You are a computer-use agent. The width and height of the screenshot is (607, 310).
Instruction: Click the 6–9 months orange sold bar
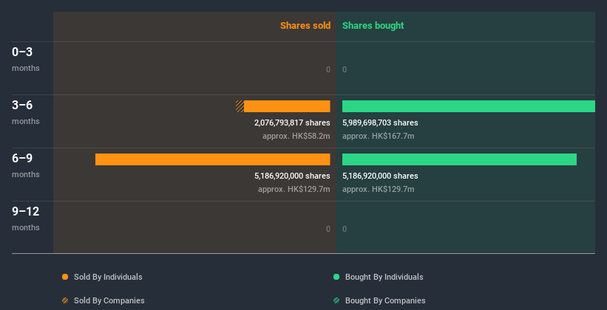212,159
